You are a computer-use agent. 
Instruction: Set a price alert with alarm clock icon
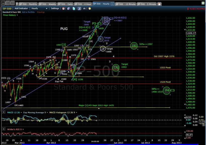(63, 9)
